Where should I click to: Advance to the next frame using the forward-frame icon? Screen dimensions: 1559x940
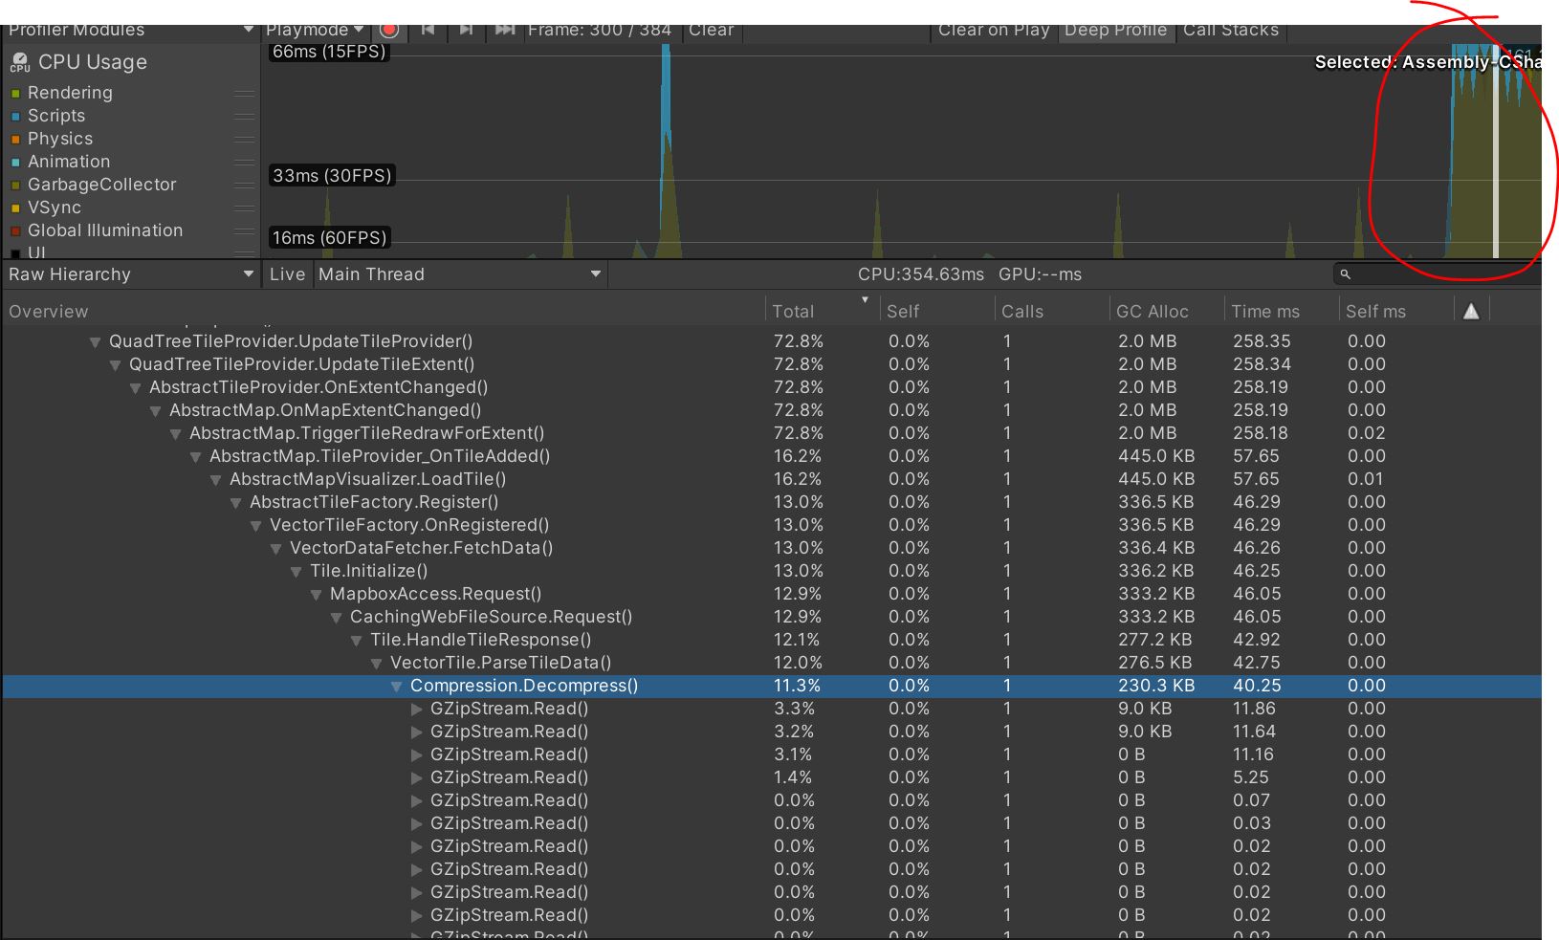click(x=467, y=29)
